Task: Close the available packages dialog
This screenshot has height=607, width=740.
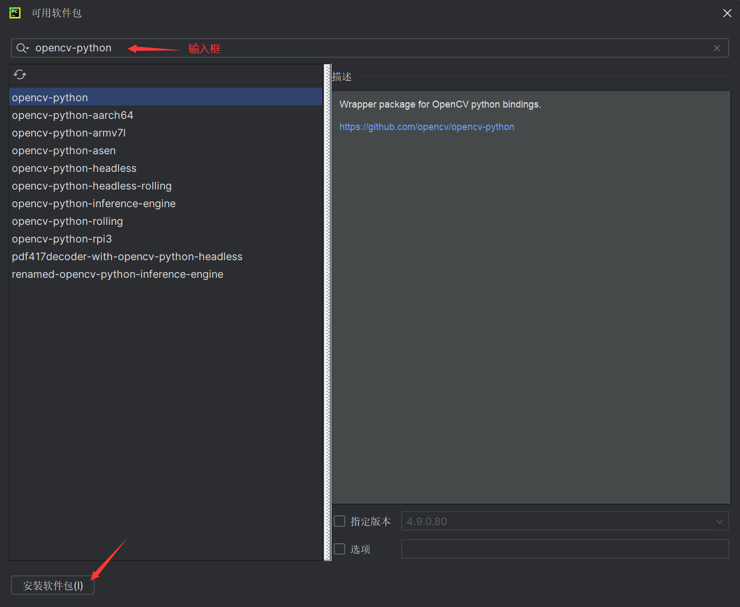Action: (727, 13)
